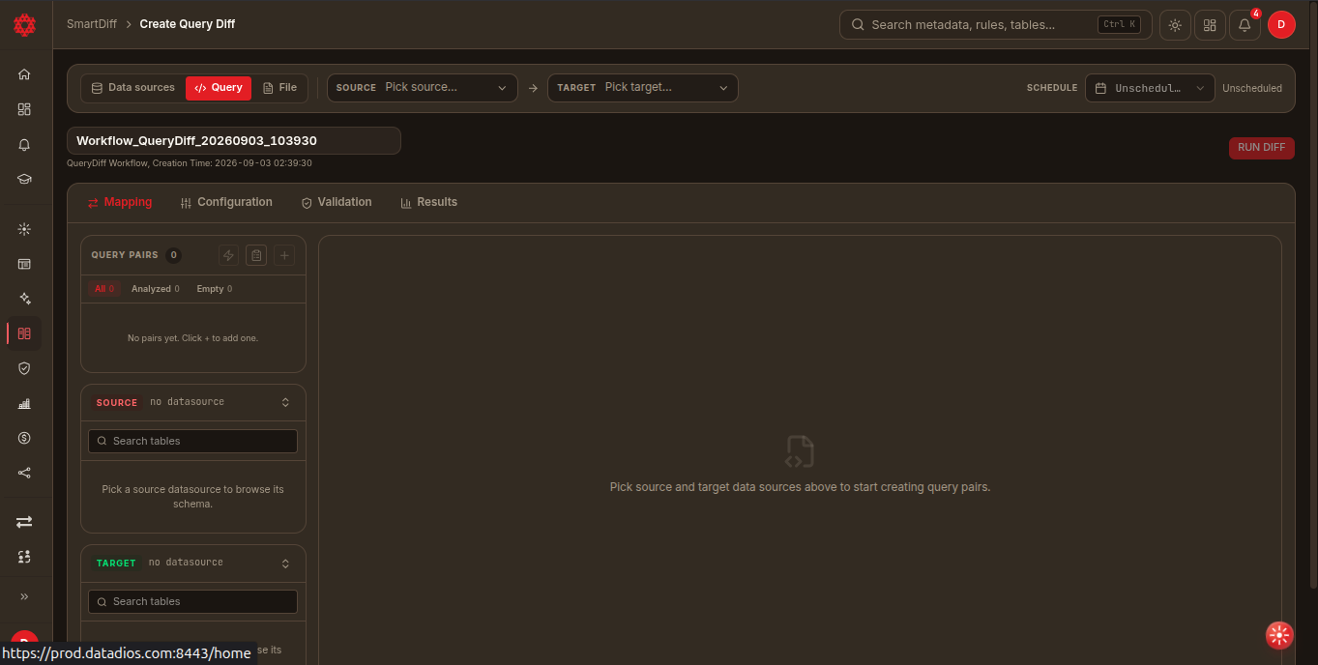1318x665 pixels.
Task: Open notifications bell in the top bar
Action: (1245, 25)
